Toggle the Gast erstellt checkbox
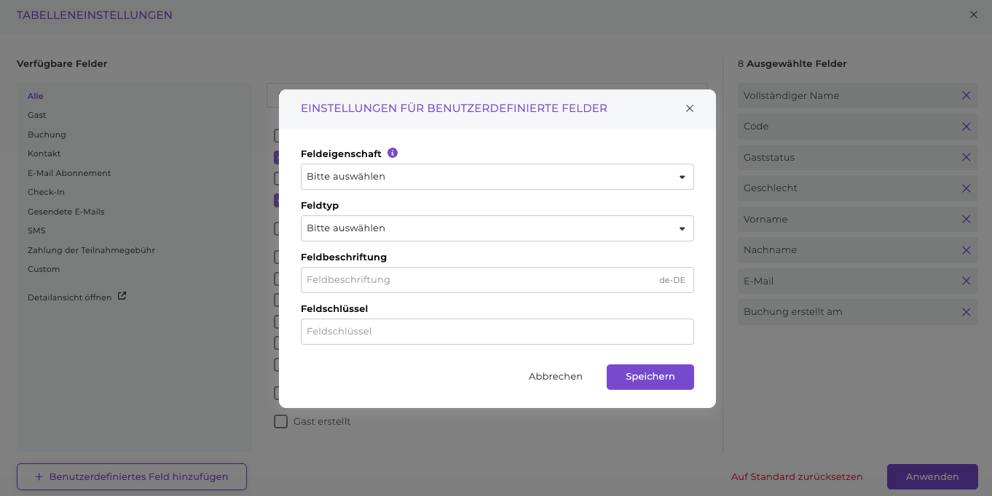This screenshot has width=992, height=496. (x=280, y=422)
